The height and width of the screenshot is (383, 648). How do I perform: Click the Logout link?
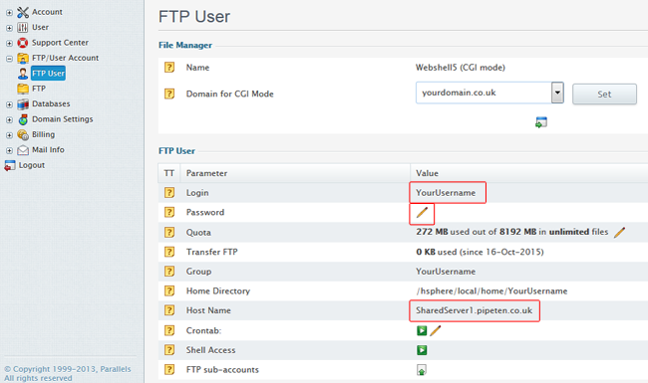pyautogui.click(x=32, y=165)
